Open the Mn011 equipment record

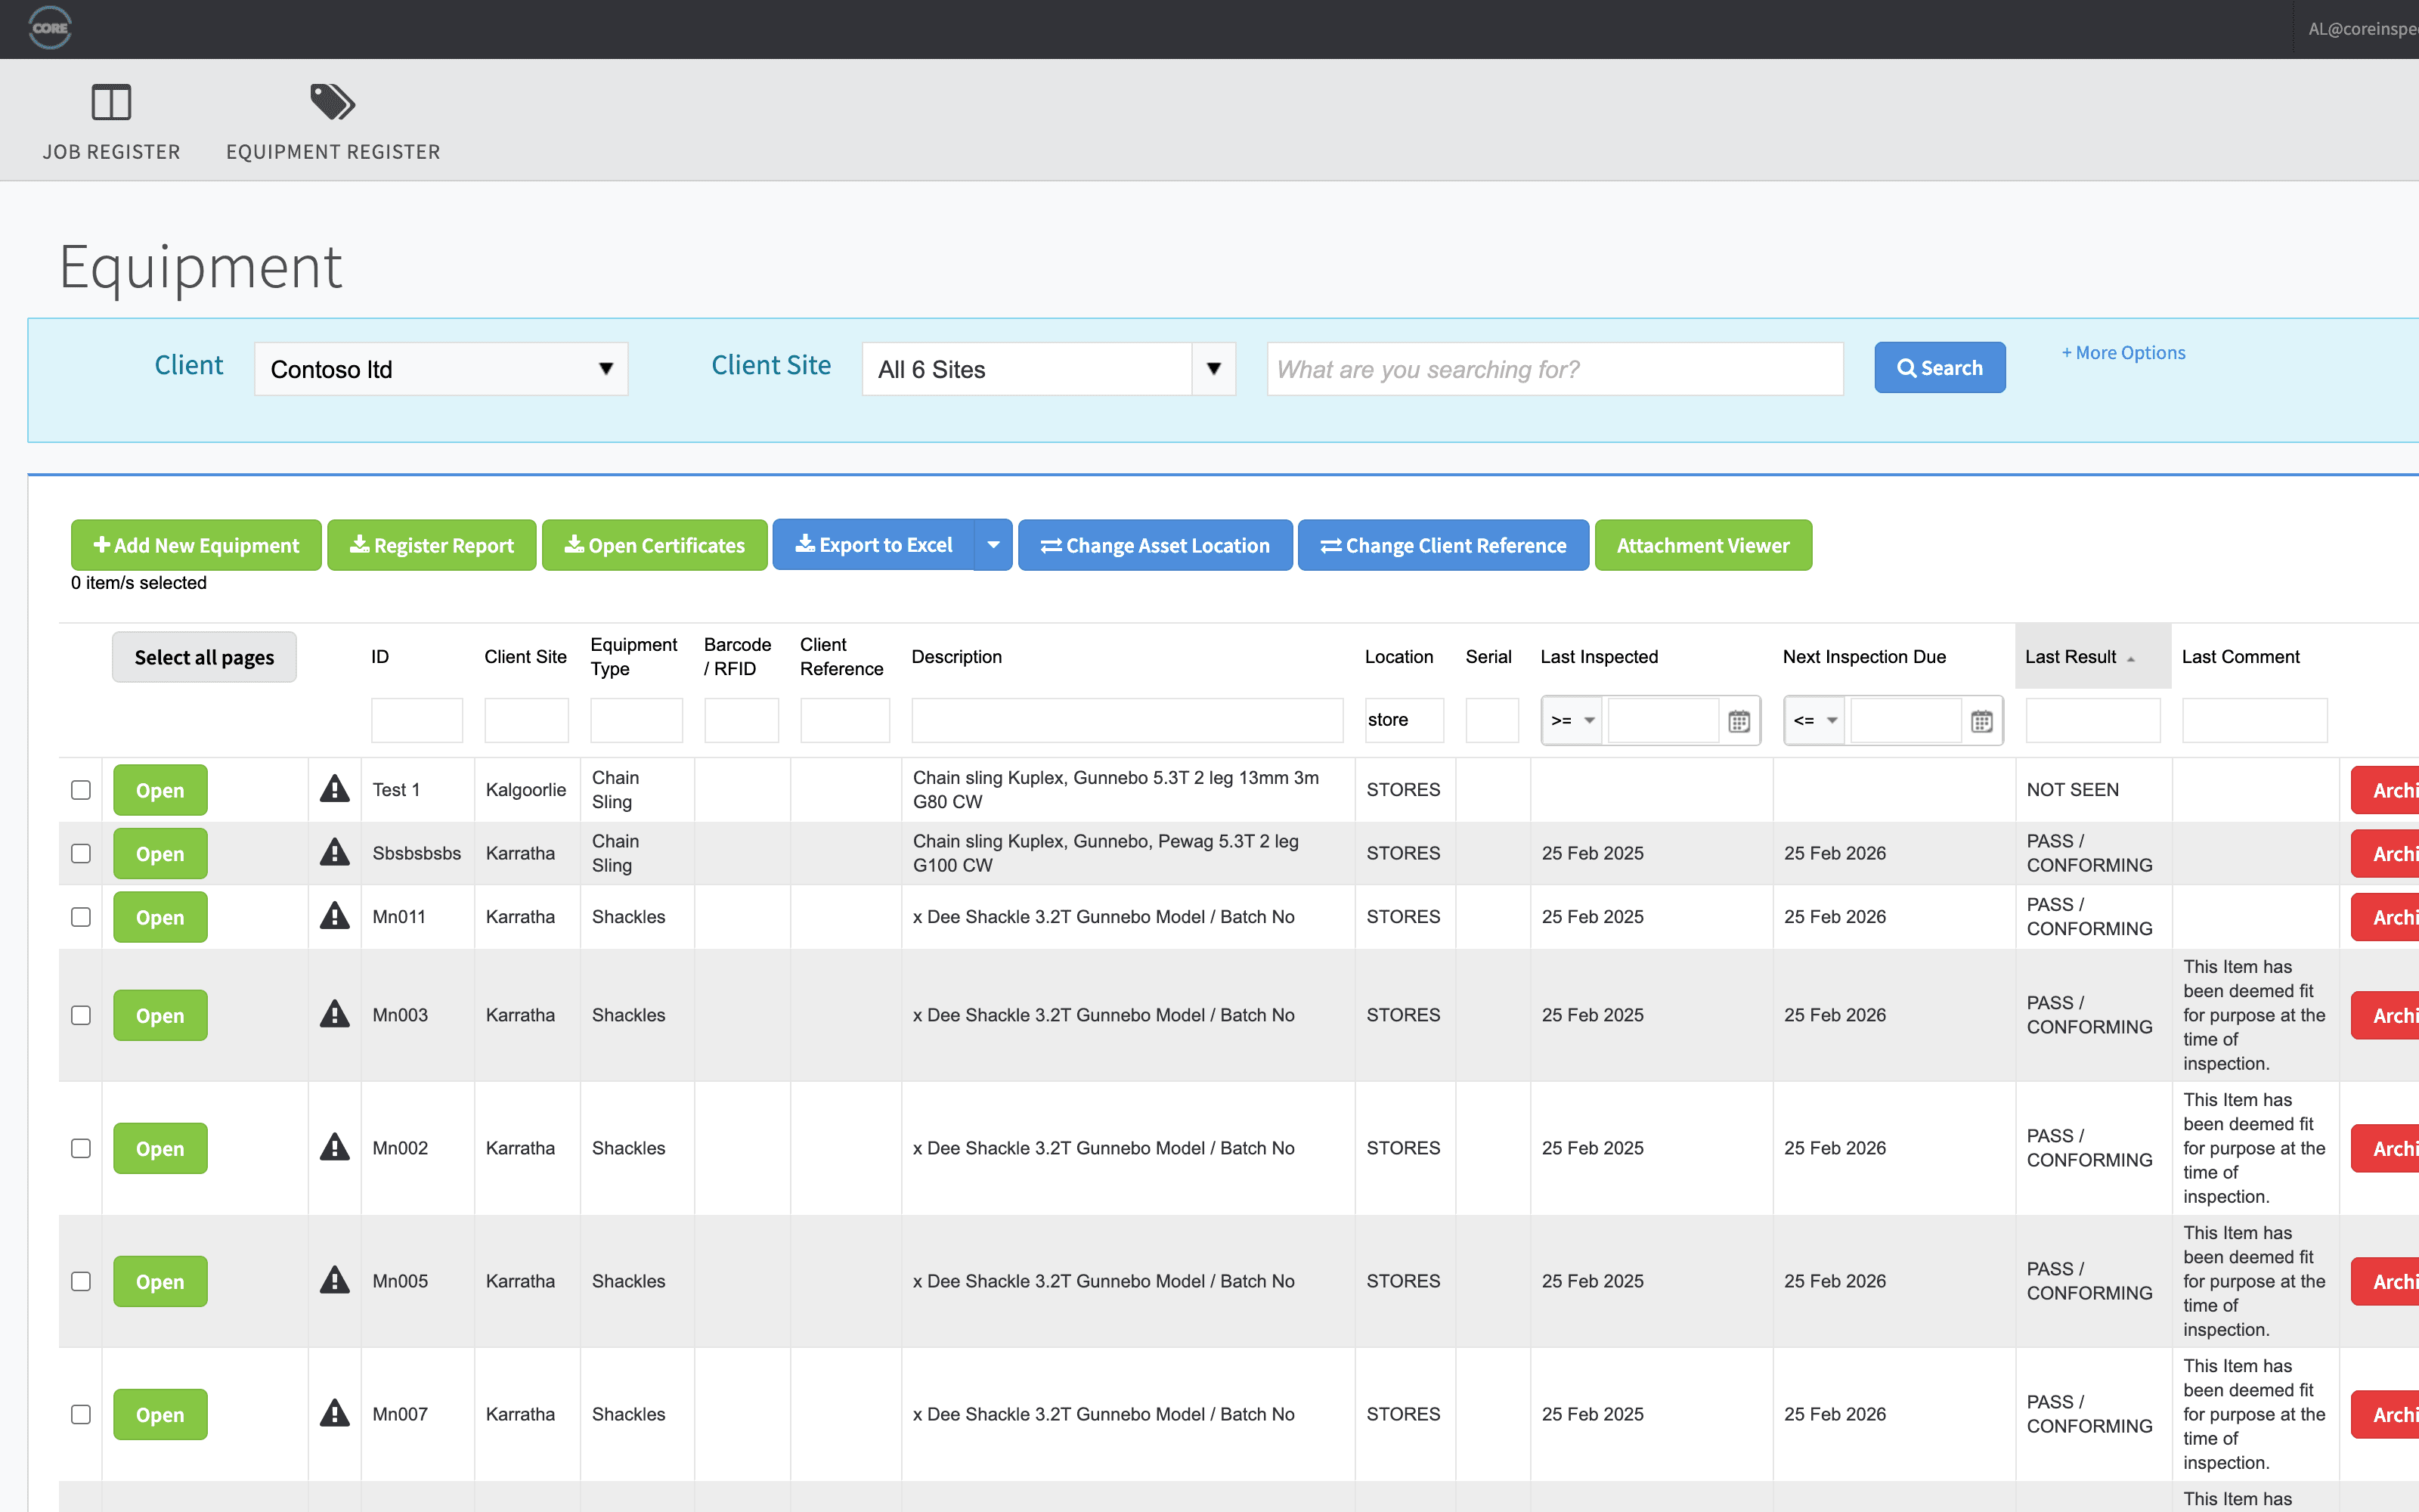160,917
